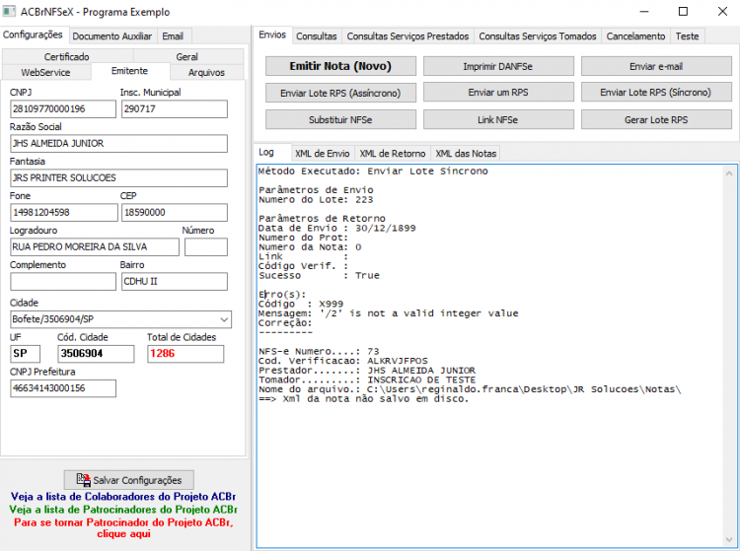Maximize the ACBrNFSeX window

(x=683, y=11)
